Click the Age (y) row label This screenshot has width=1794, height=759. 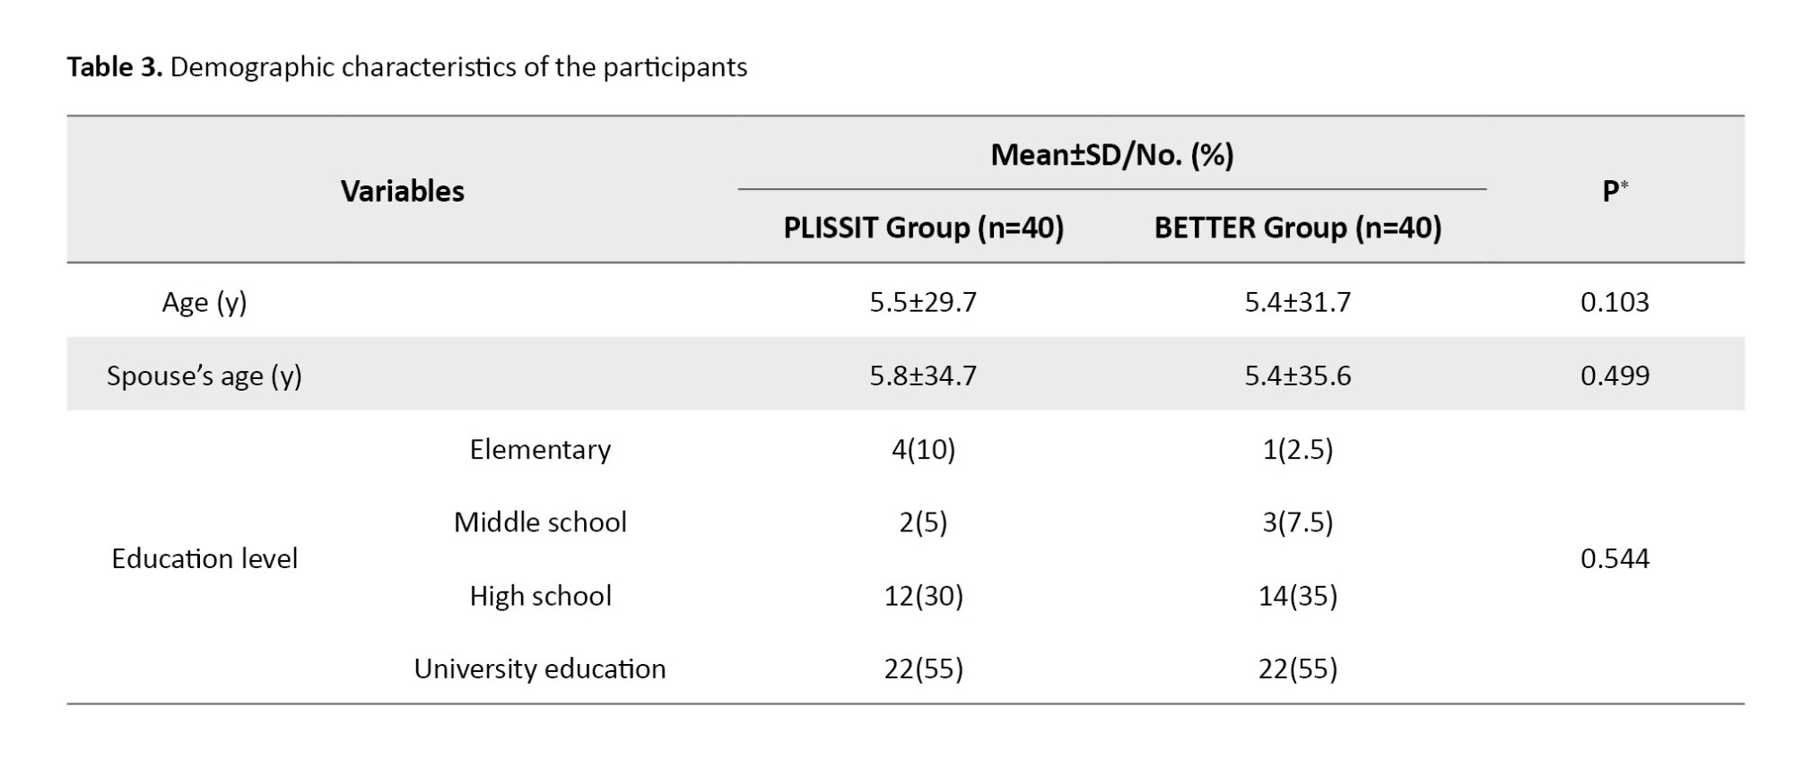(x=204, y=302)
